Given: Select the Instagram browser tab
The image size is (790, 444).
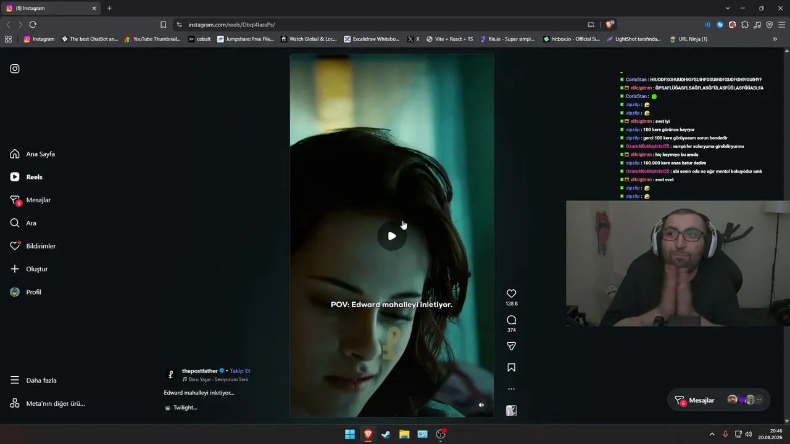Looking at the screenshot, I should pos(52,8).
